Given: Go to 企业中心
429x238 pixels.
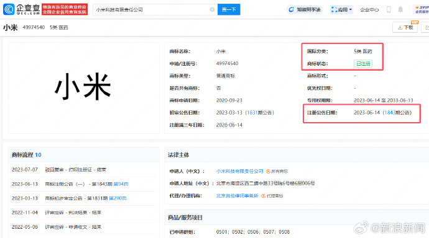Looking at the screenshot, I should [x=369, y=10].
